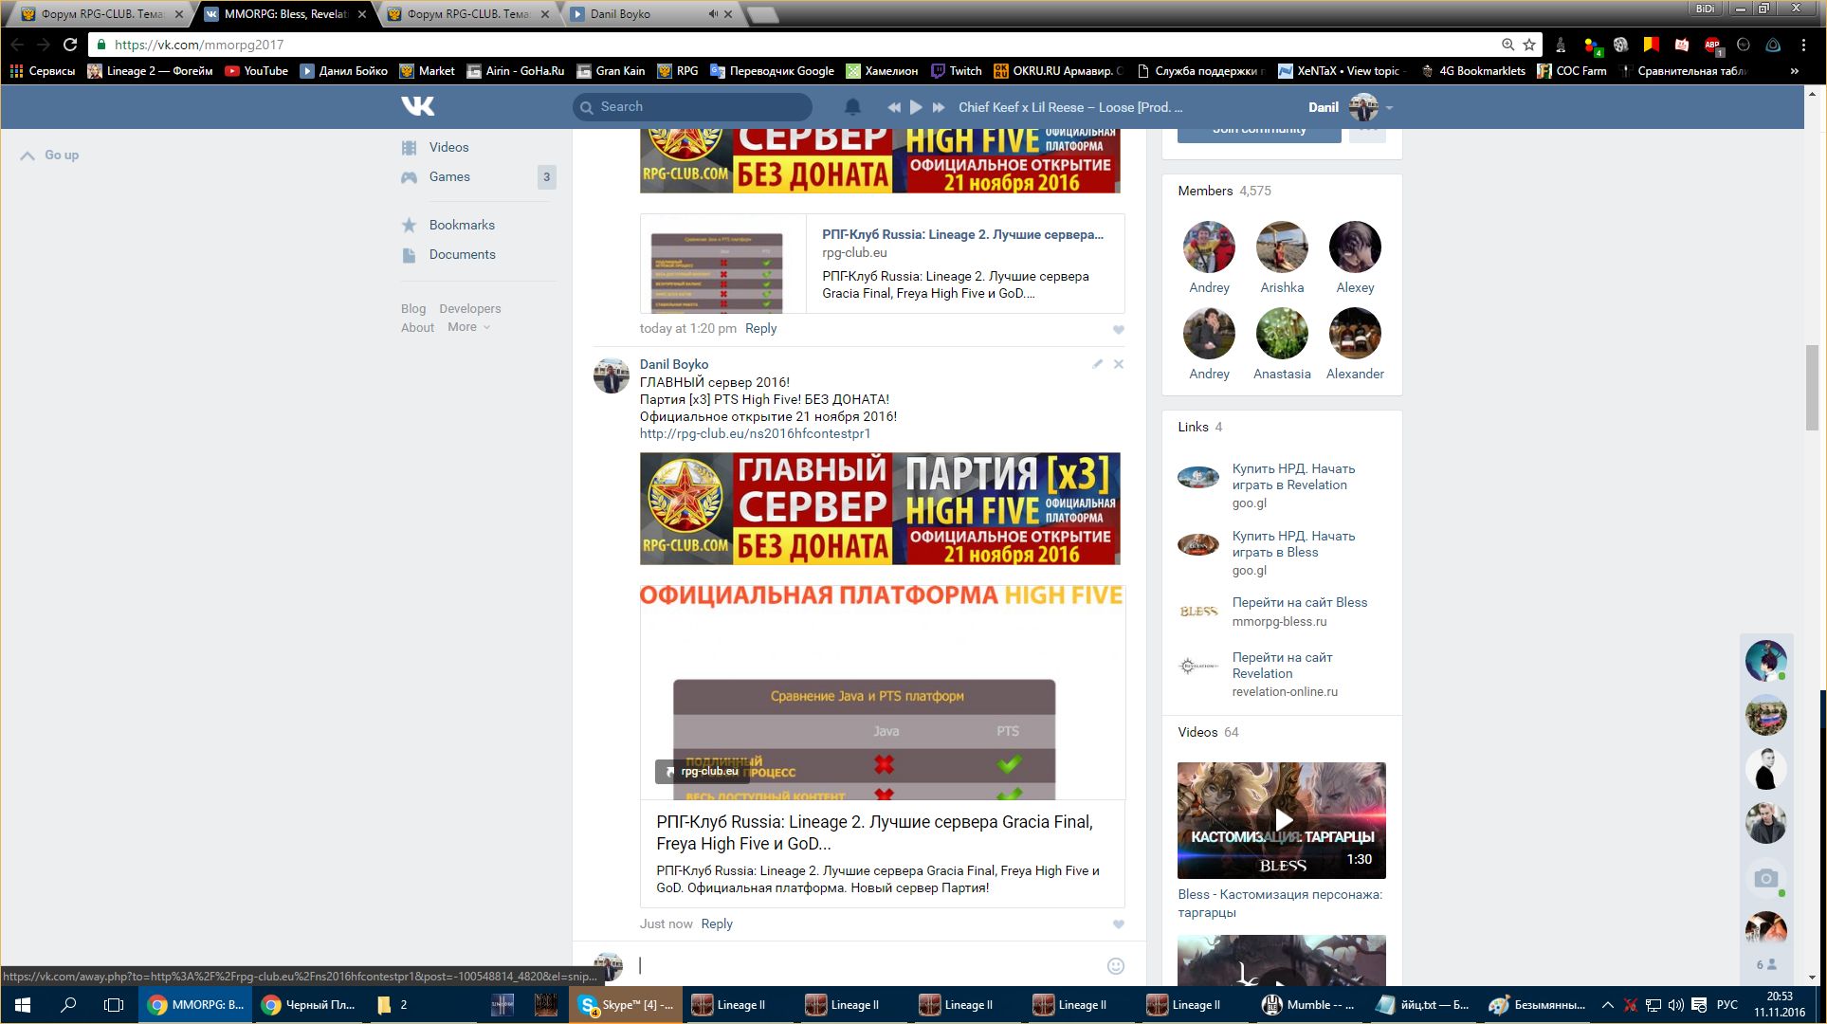Open the zoom indicator in the address bar
Viewport: 1827px width, 1024px height.
click(1507, 45)
